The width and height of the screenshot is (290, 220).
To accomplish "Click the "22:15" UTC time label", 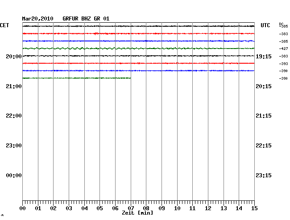I will pyautogui.click(x=264, y=146).
